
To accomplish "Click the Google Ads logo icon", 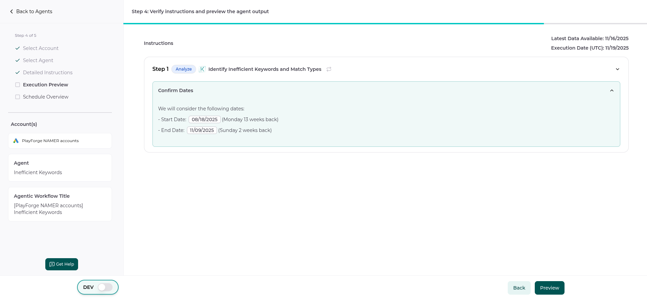I will pos(16,141).
